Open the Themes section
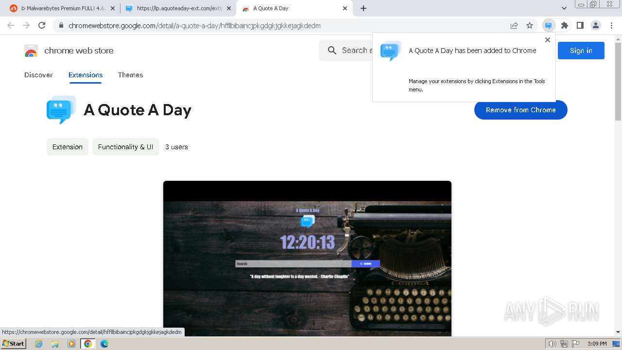Viewport: 622px width, 350px height. pyautogui.click(x=130, y=75)
